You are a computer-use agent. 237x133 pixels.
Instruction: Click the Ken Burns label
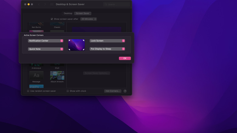36,27
